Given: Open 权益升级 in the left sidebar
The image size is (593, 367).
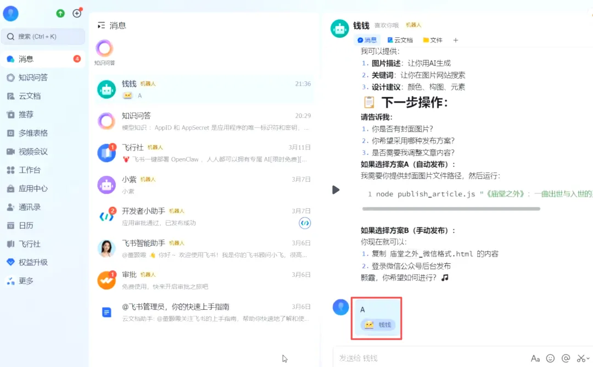Looking at the screenshot, I should coord(43,262).
